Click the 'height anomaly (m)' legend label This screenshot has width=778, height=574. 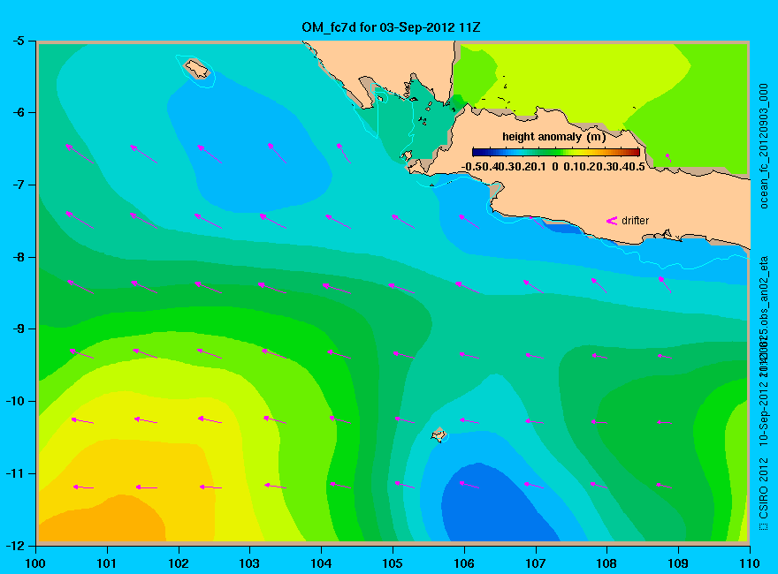click(x=553, y=137)
